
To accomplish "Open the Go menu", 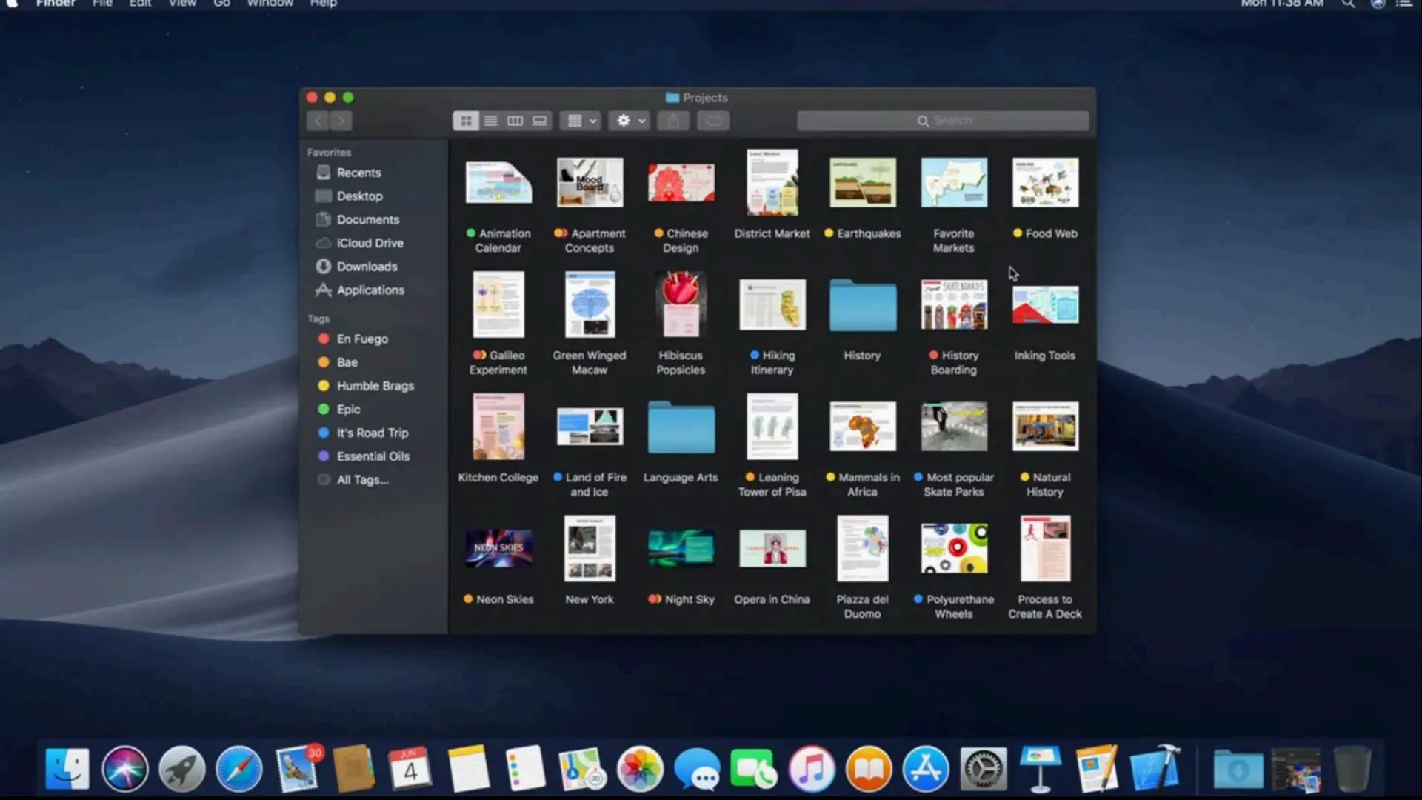I will pos(221,4).
